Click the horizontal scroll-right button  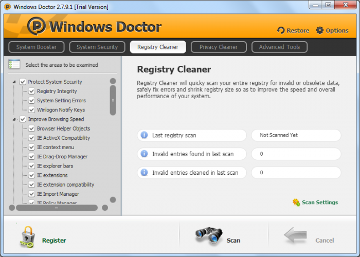click(x=105, y=208)
